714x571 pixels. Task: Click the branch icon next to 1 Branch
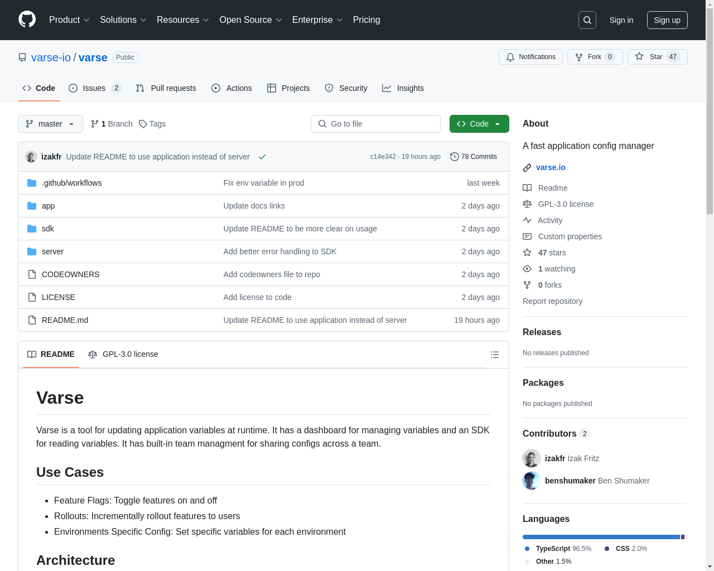(95, 124)
